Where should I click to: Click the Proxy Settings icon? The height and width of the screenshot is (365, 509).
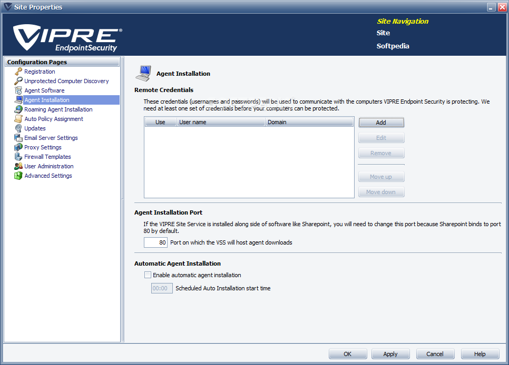[x=18, y=147]
